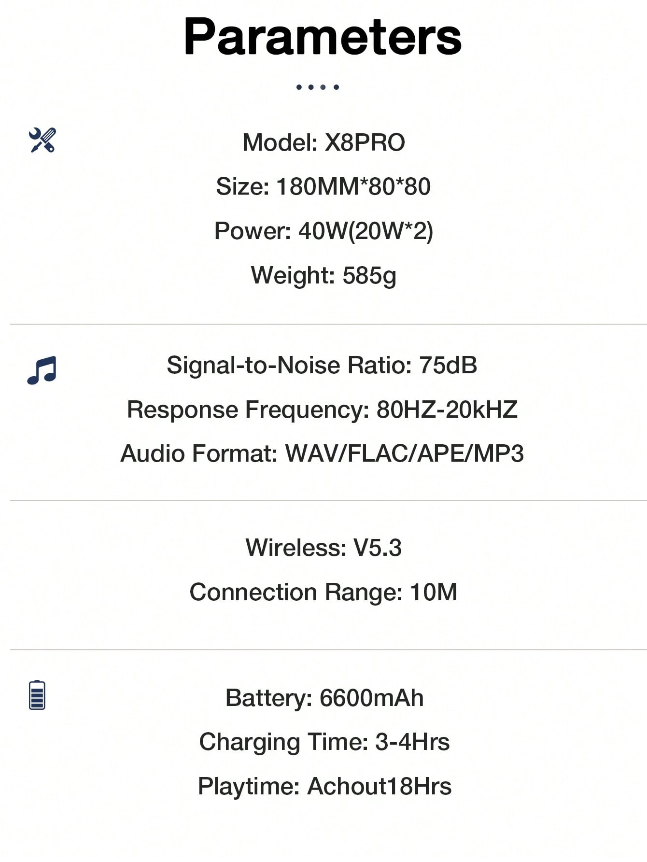Screen dimensions: 647x862
Task: Click the music note icon
Action: 42,370
